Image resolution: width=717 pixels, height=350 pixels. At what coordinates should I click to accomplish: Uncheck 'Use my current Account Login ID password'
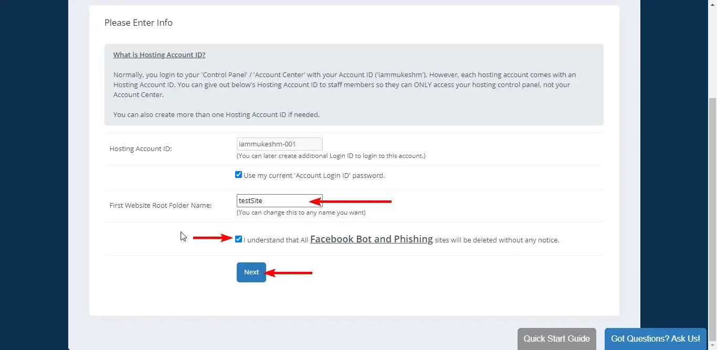[239, 174]
